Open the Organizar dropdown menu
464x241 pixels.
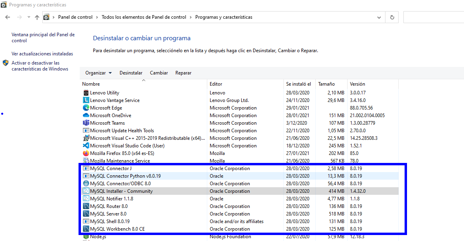point(98,73)
